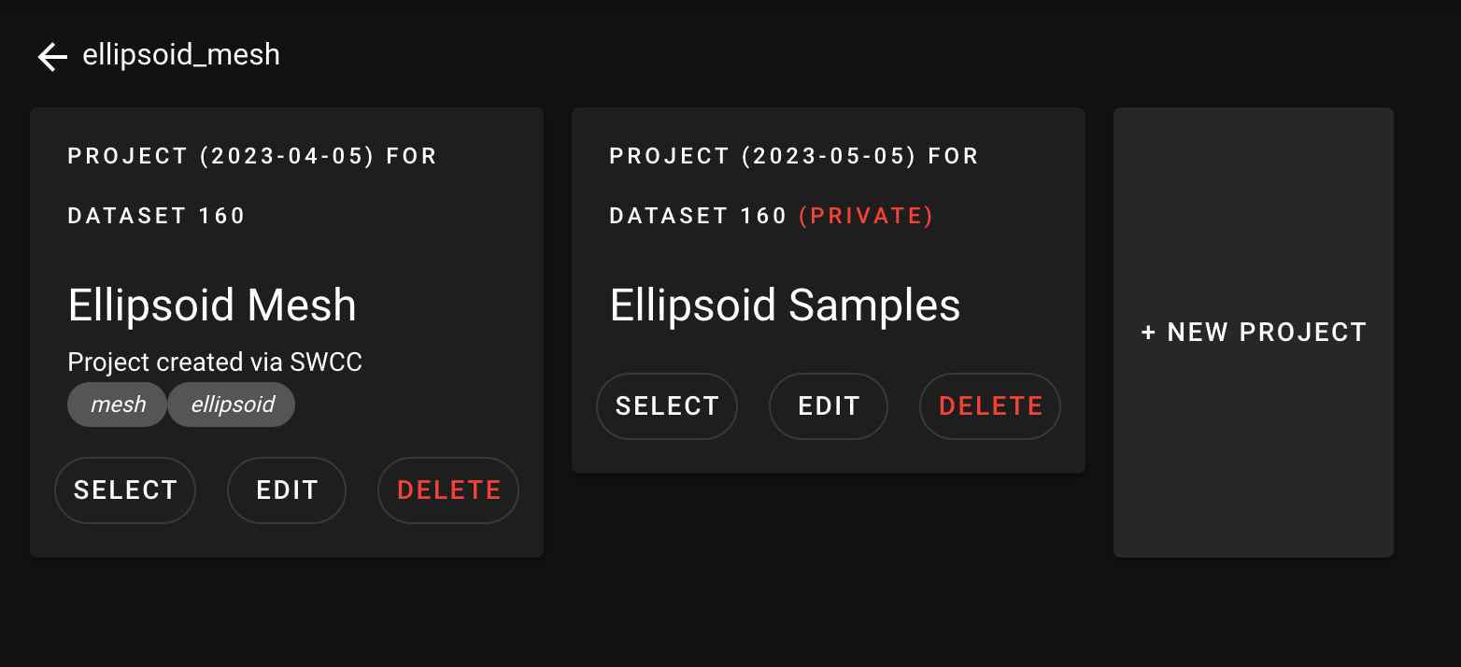The width and height of the screenshot is (1461, 667).
Task: Delete the Ellipsoid Samples project
Action: pyautogui.click(x=990, y=406)
